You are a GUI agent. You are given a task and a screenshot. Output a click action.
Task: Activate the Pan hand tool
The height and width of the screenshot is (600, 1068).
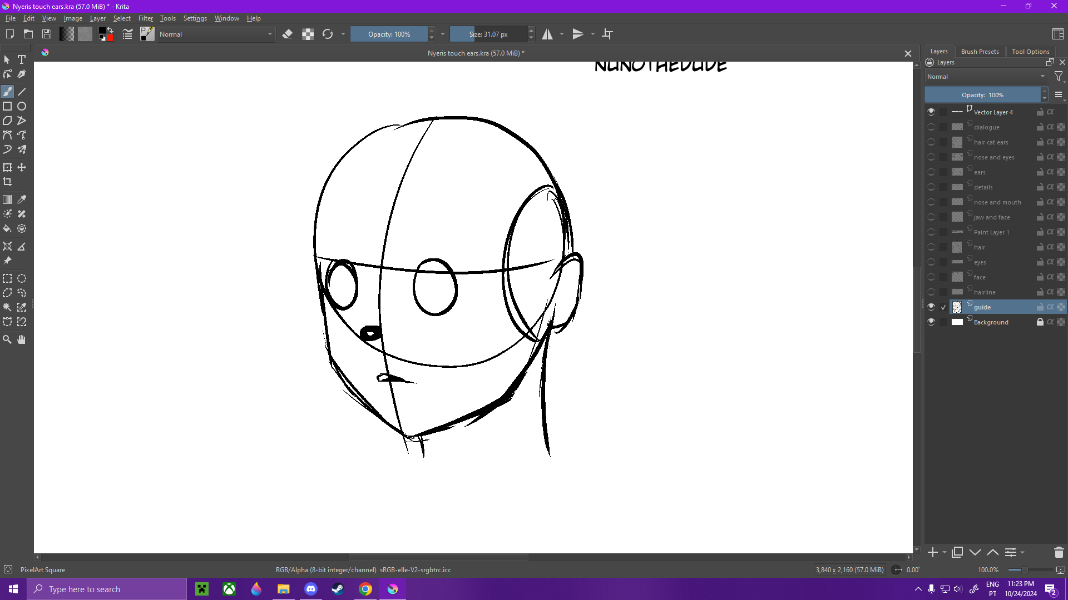(22, 339)
